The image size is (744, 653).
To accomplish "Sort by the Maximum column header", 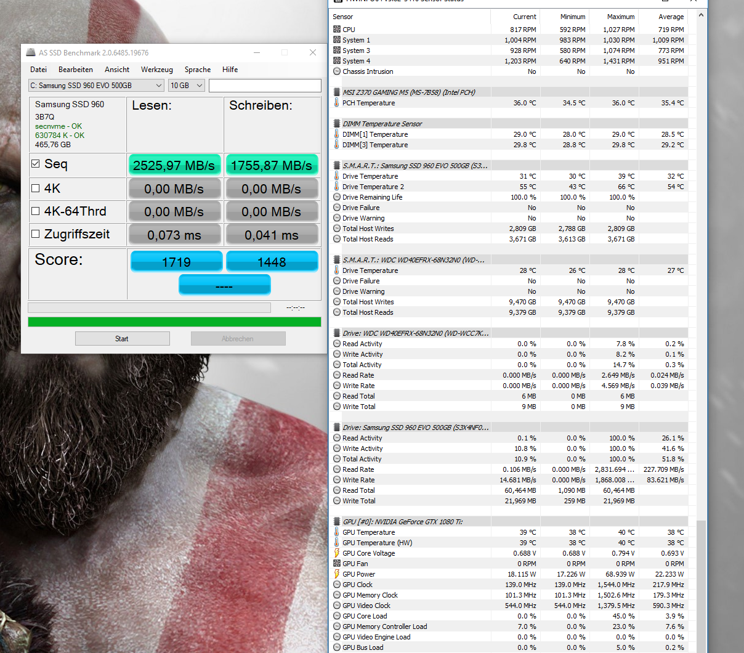I will [614, 17].
